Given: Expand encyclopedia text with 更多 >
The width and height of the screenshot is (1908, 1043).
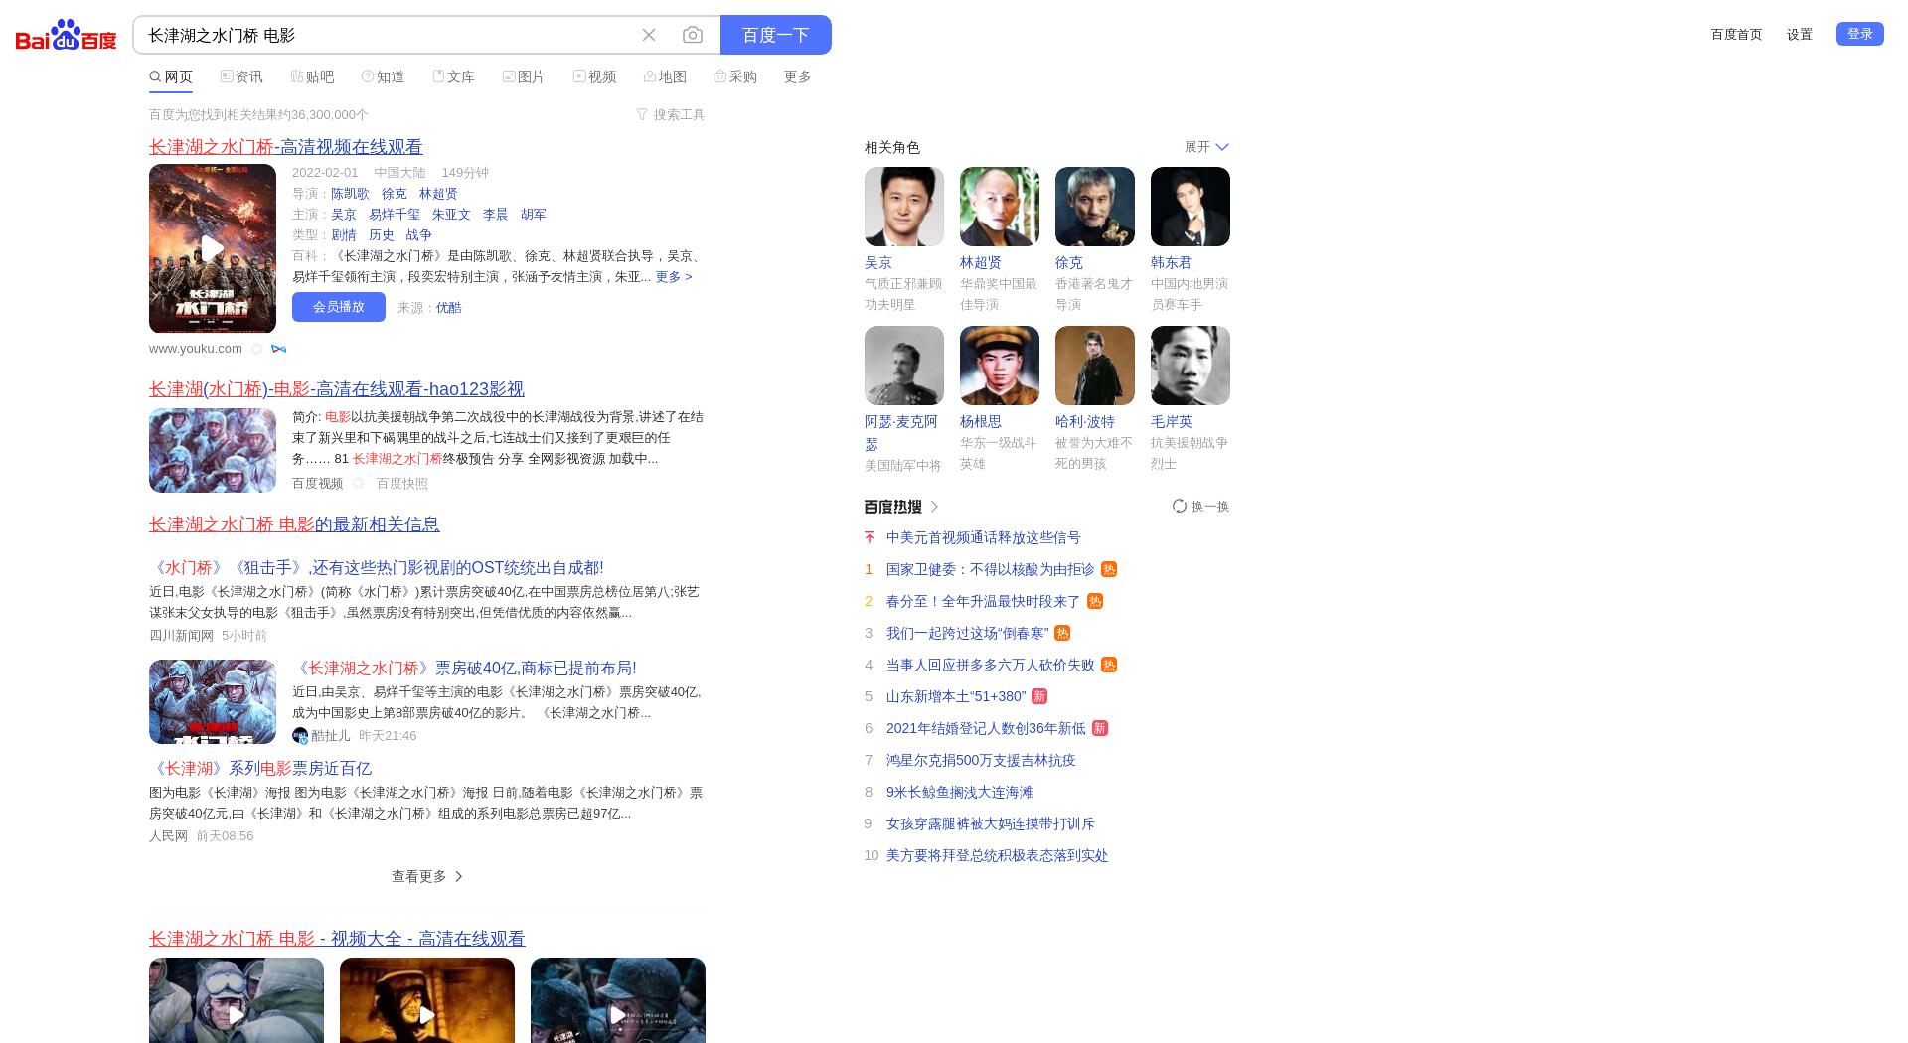Looking at the screenshot, I should point(674,277).
